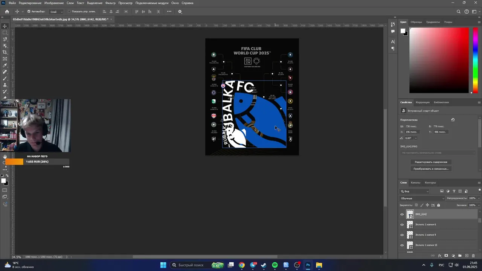
Task: Hide the Эллипс 1 копия 15 layer
Action: (402, 245)
